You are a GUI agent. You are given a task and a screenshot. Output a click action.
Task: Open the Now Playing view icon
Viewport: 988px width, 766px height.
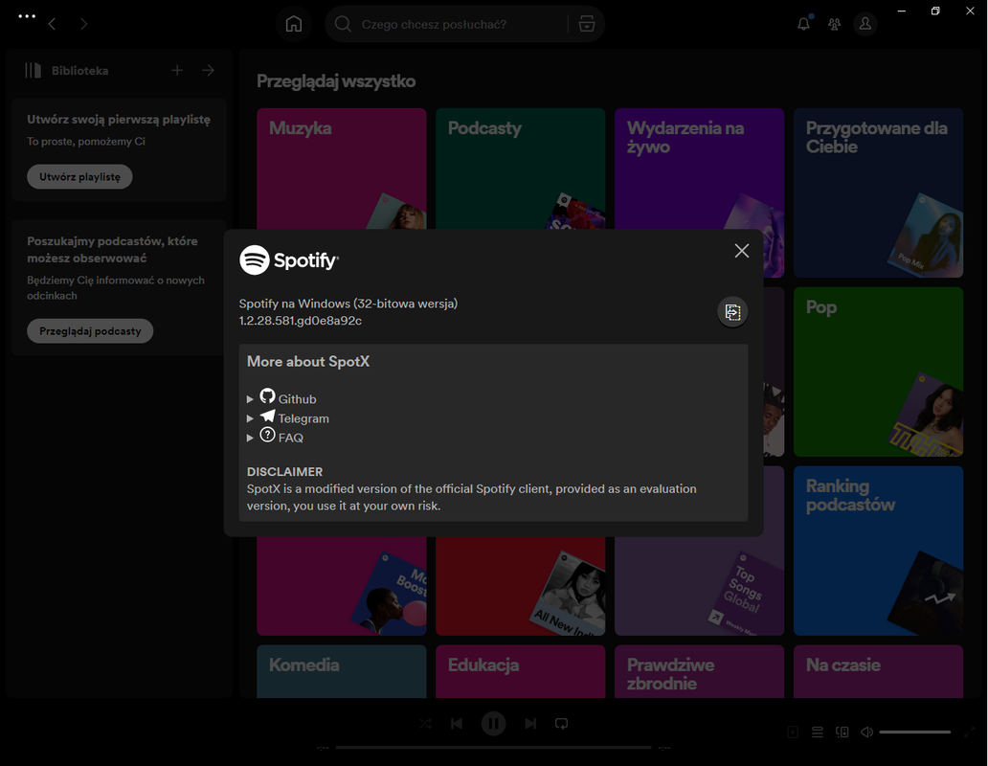[793, 732]
